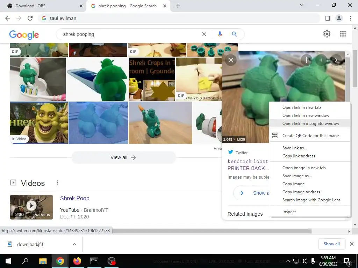This screenshot has height=268, width=358.
Task: Open the Chrome profile avatar
Action: [339, 18]
